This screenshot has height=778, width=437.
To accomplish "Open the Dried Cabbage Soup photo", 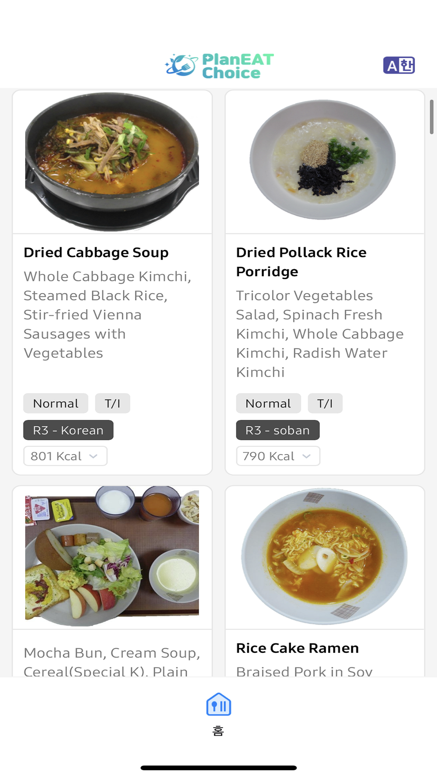I will [112, 162].
